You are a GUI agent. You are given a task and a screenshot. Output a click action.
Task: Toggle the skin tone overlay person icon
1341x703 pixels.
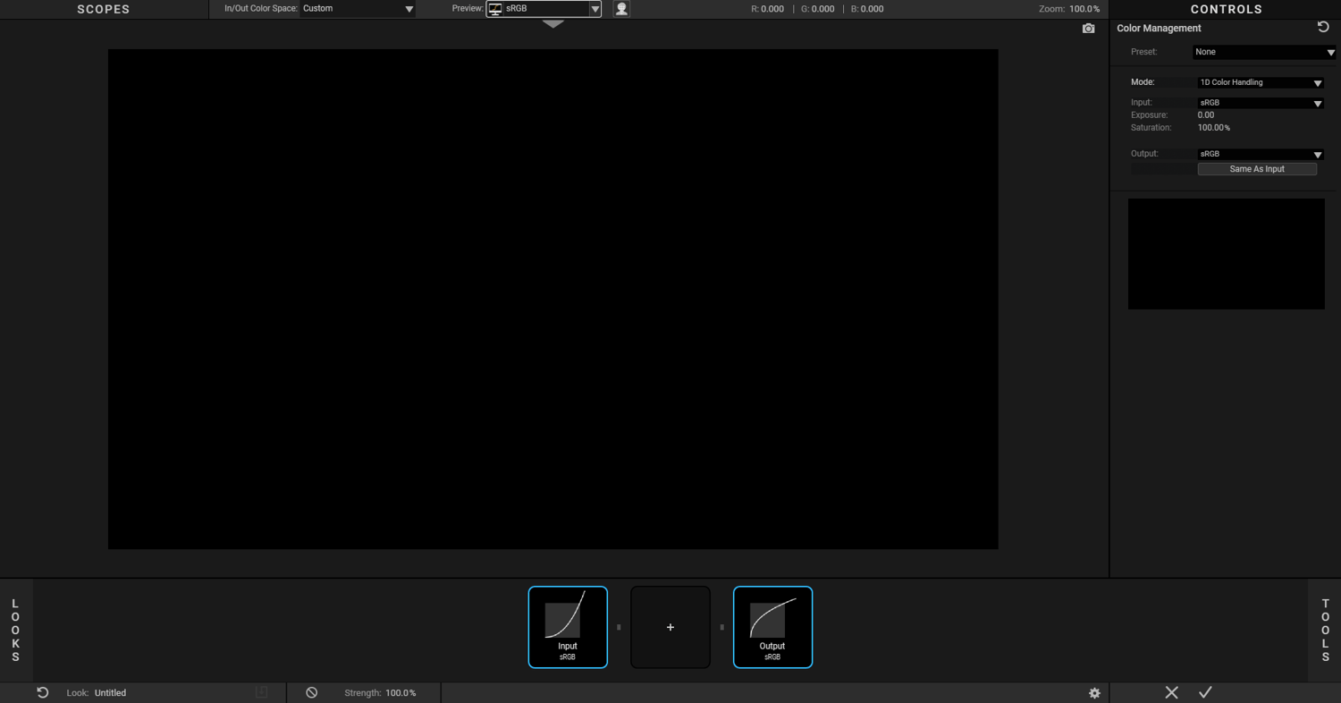tap(621, 9)
